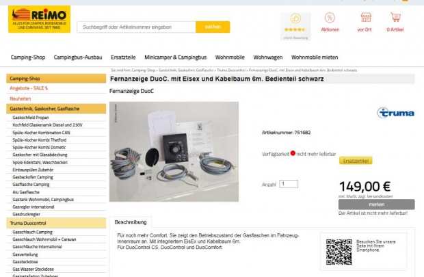Screen dimensions: 424x277
Task: Focus the search term input field
Action: (x=136, y=27)
